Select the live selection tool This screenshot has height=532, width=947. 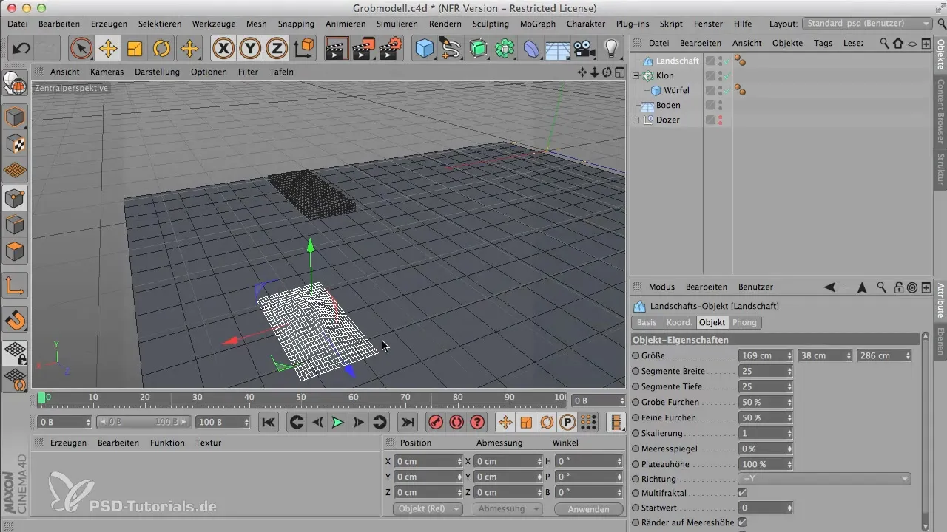click(81, 50)
